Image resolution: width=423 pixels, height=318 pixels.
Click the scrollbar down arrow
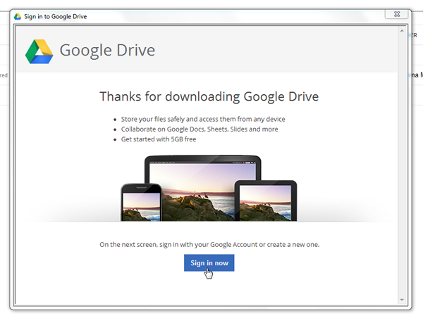(402, 300)
